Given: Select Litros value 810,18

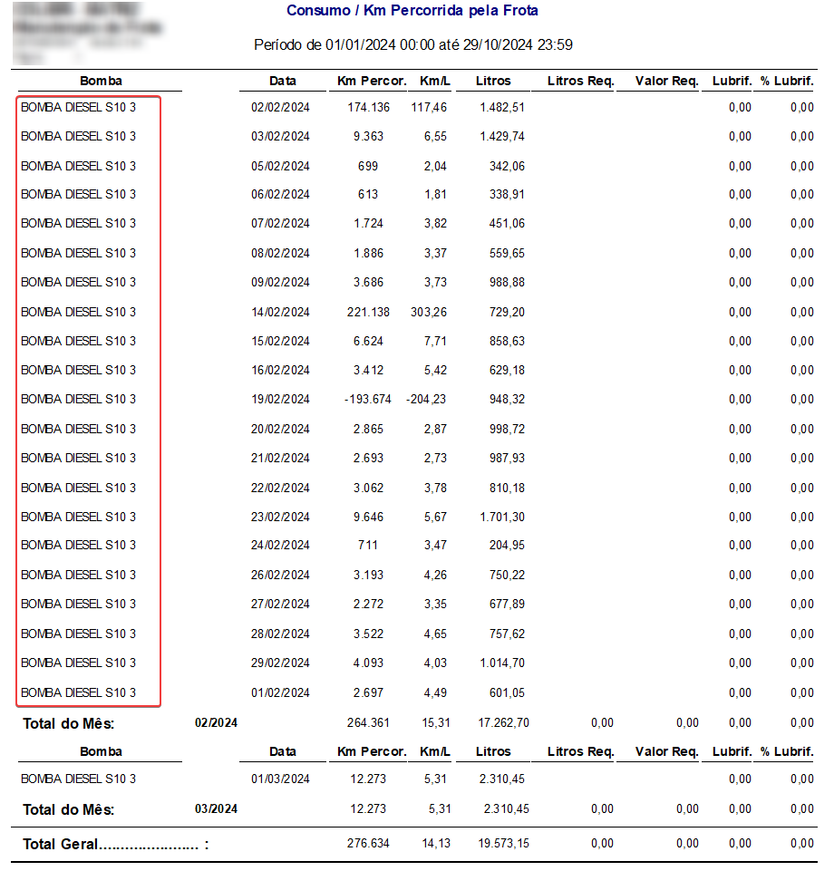Looking at the screenshot, I should click(507, 489).
